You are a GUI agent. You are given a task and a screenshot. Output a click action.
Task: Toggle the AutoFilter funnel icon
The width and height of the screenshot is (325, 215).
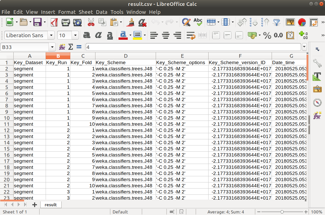point(277,22)
